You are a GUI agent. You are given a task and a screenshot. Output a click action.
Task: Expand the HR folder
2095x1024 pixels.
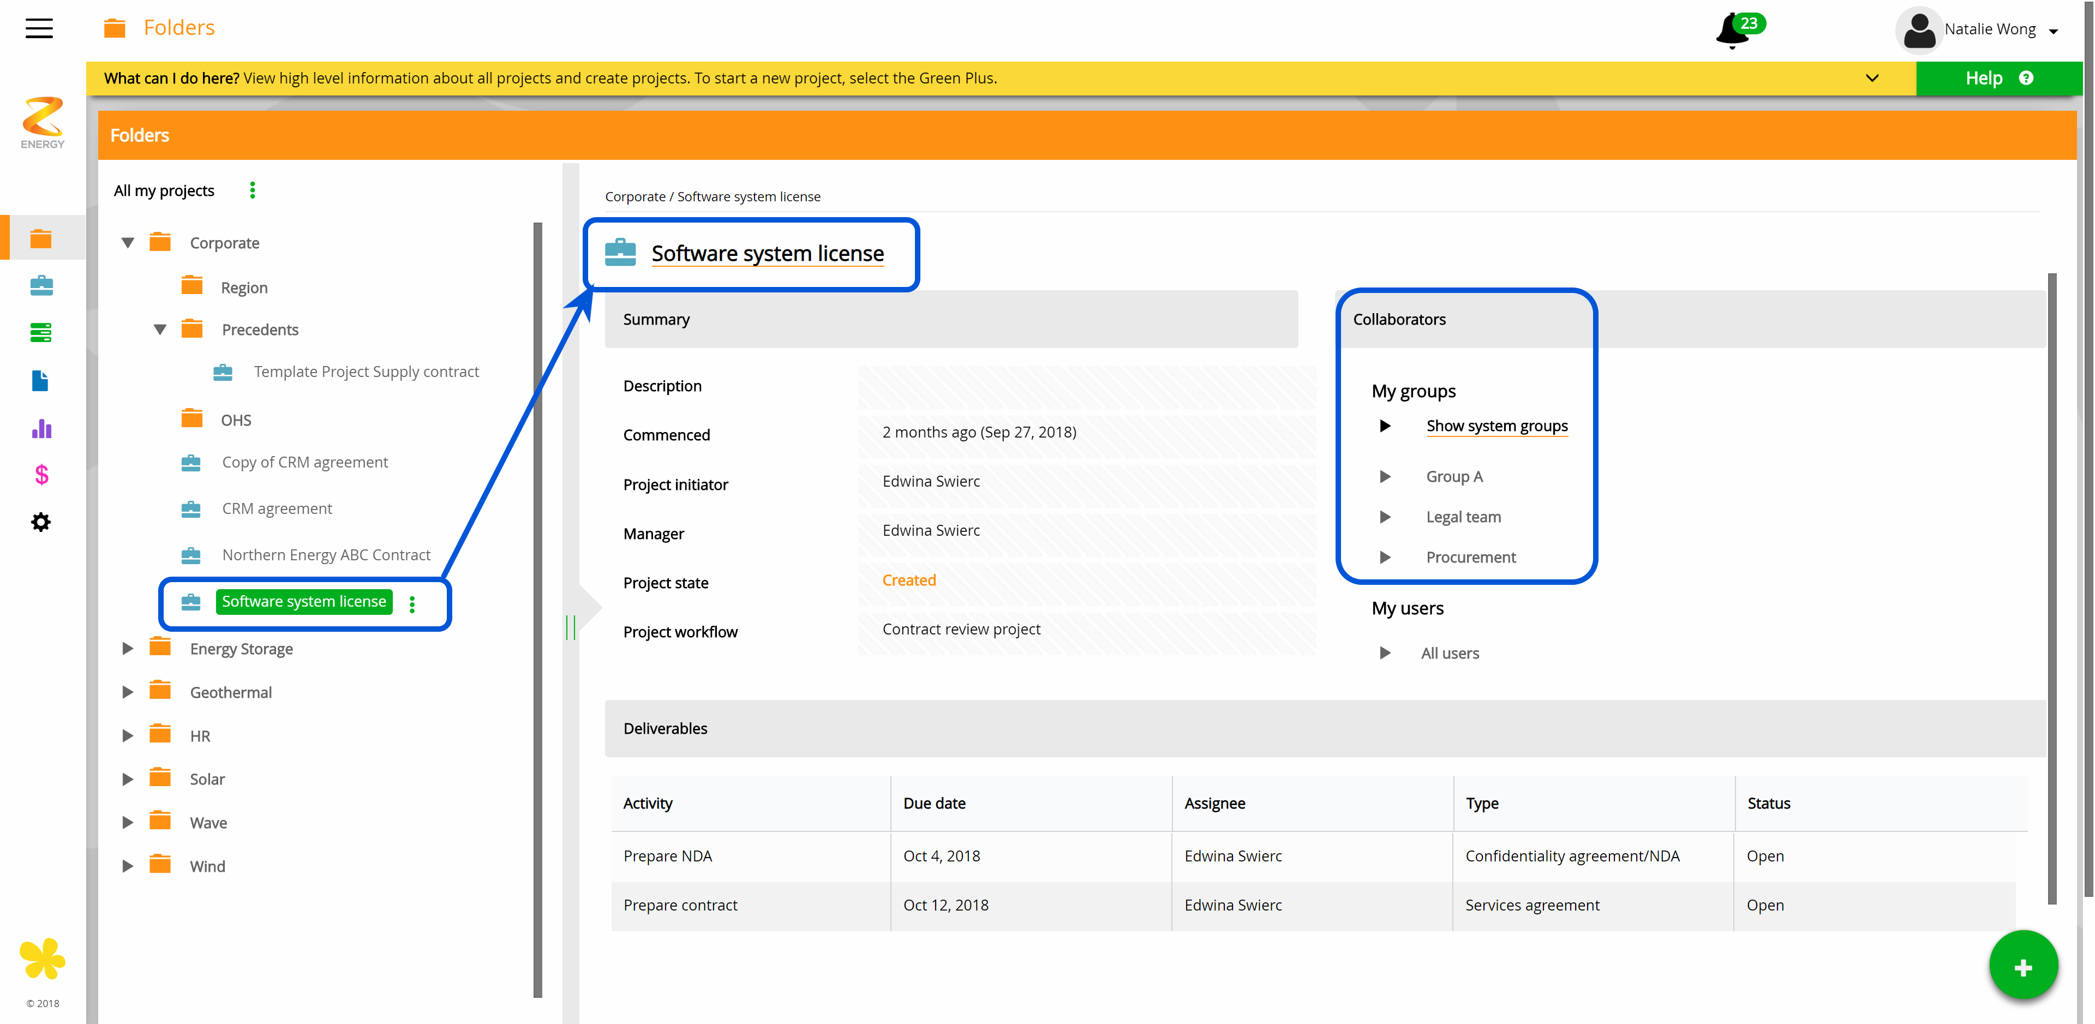point(128,735)
